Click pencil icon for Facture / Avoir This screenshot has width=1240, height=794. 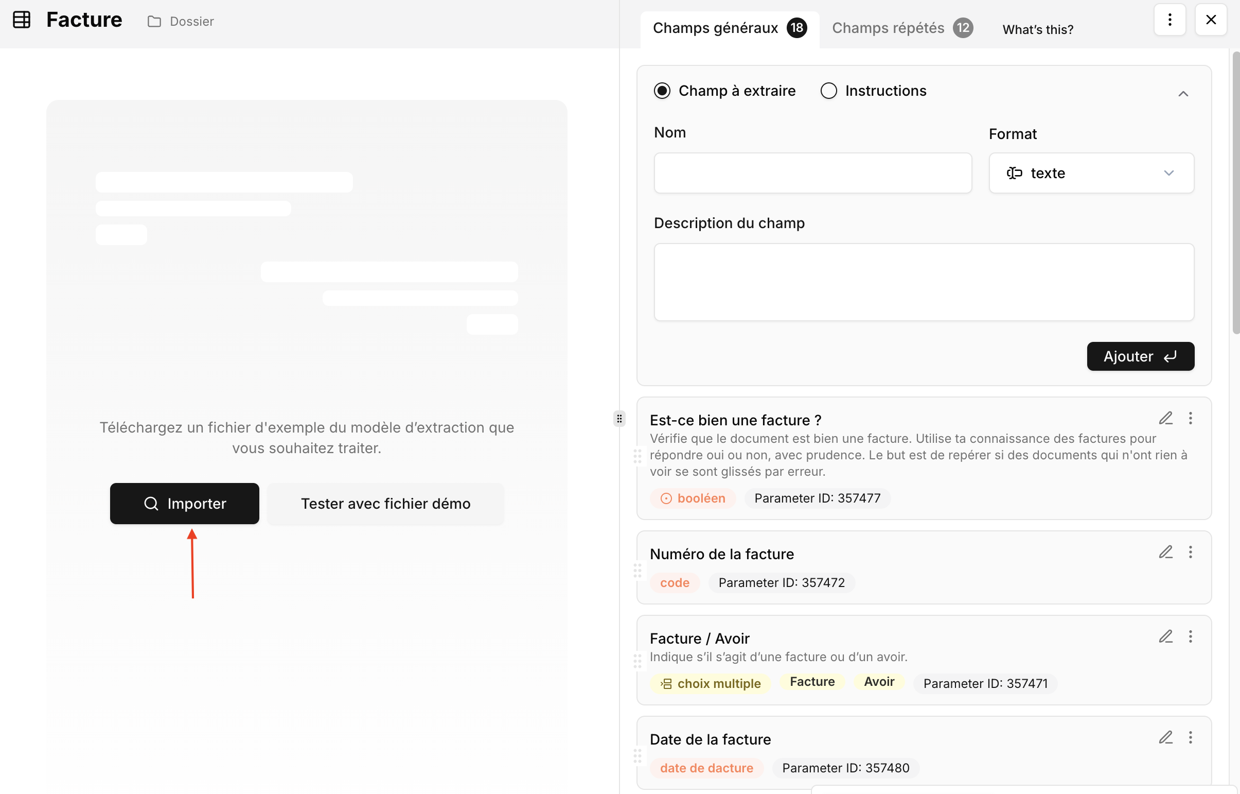coord(1165,636)
